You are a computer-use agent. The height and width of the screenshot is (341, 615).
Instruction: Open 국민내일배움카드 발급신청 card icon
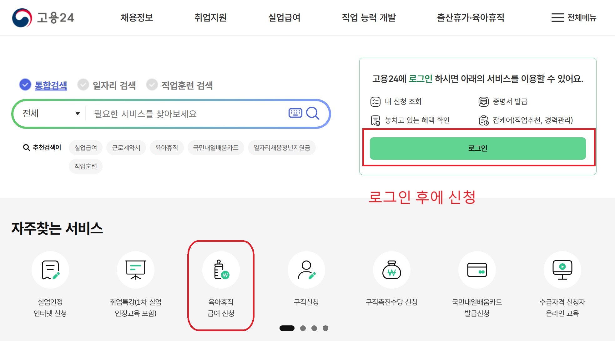point(477,270)
